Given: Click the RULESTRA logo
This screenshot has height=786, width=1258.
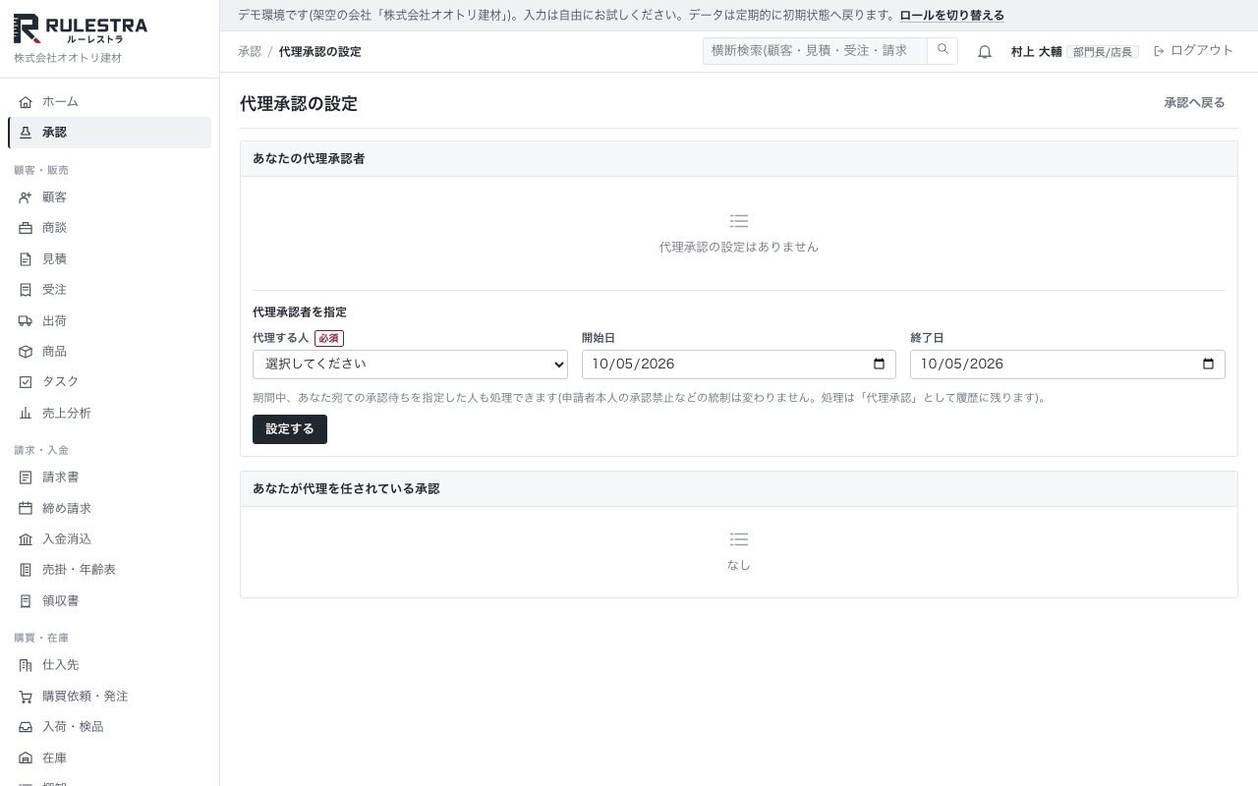Looking at the screenshot, I should (x=81, y=28).
